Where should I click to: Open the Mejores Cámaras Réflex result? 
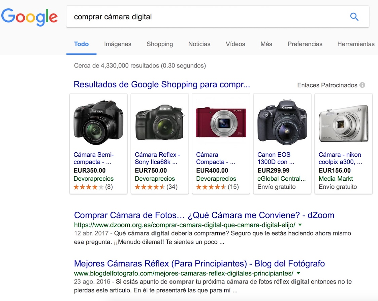tap(199, 264)
